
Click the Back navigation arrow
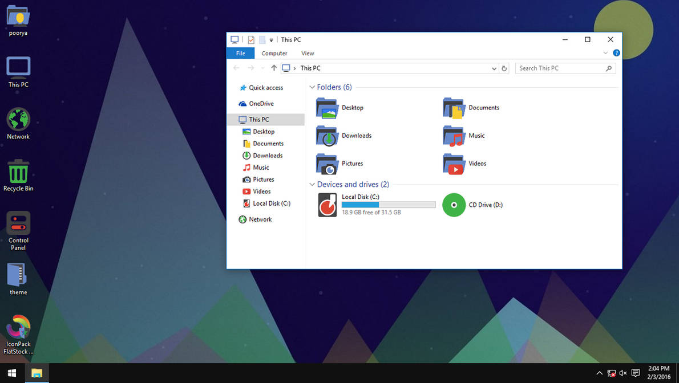[x=236, y=68]
